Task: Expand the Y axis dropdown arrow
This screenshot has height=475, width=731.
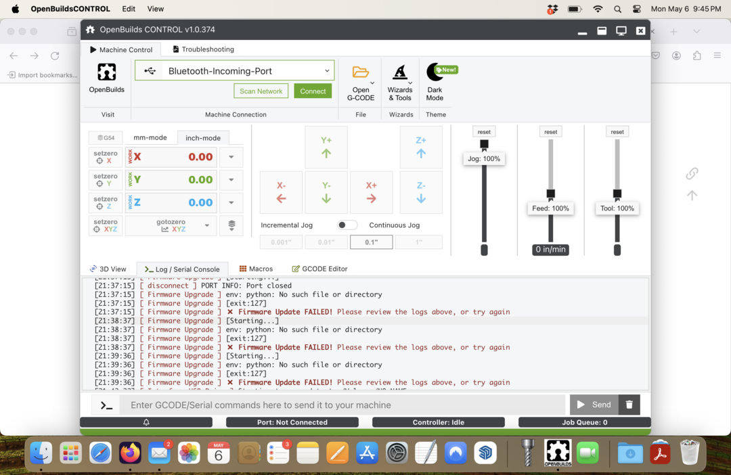Action: [x=231, y=180]
